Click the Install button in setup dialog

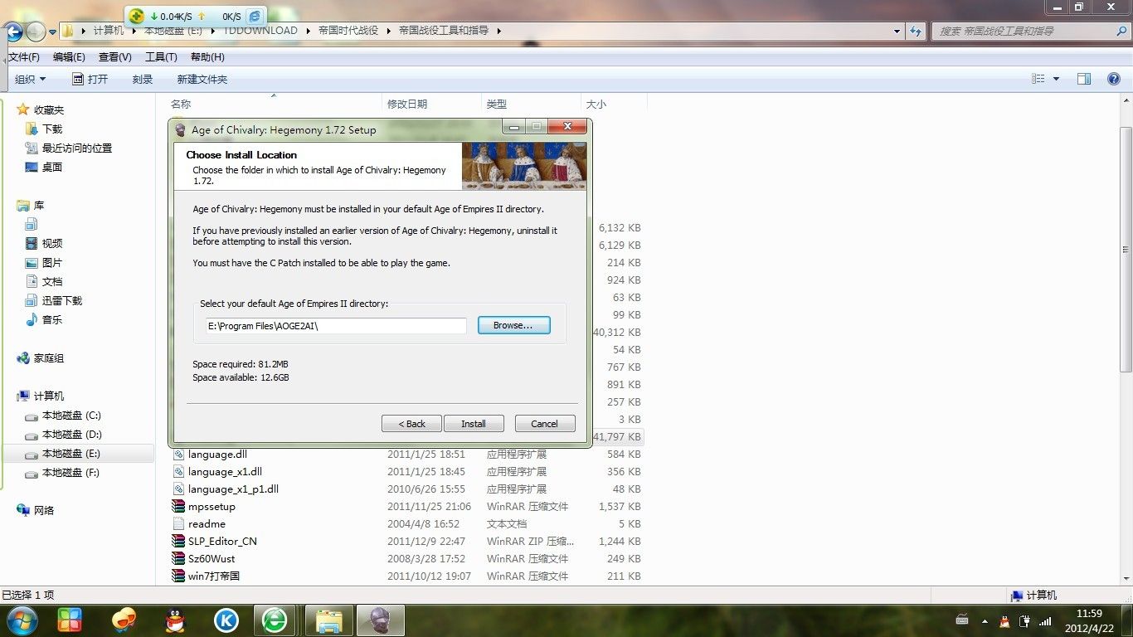tap(474, 424)
